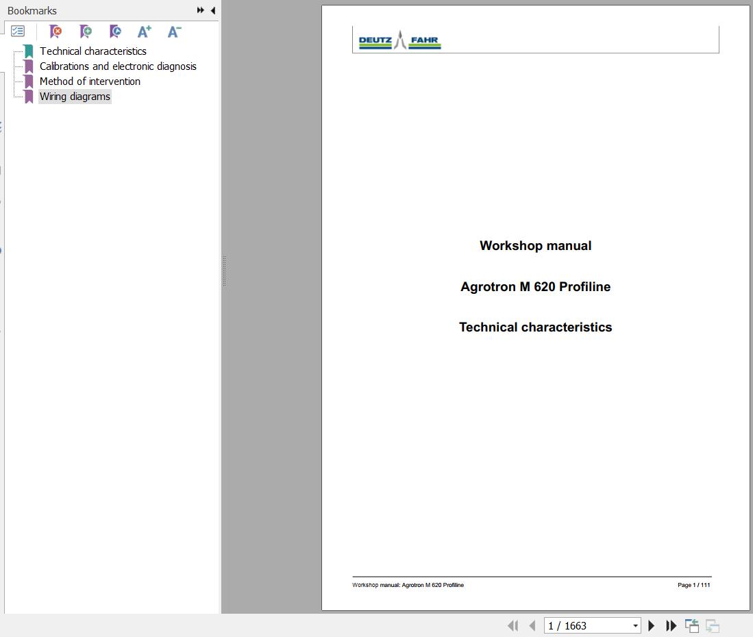
Task: Open the page number dropdown arrow
Action: 635,626
